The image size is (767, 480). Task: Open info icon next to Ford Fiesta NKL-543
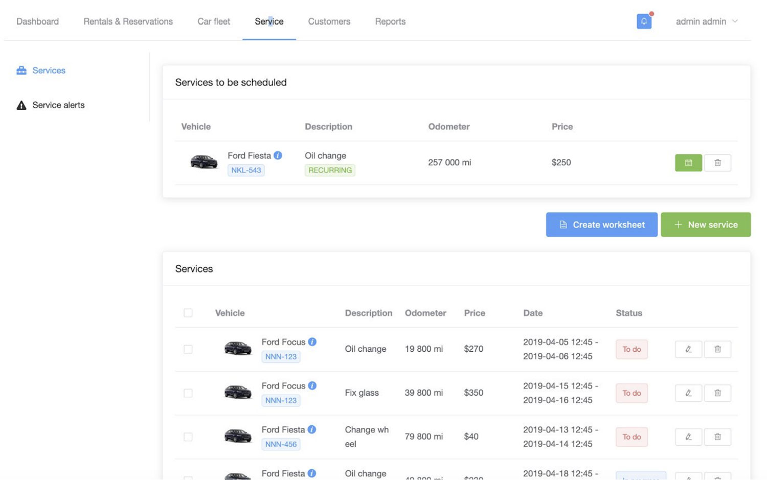tap(278, 155)
